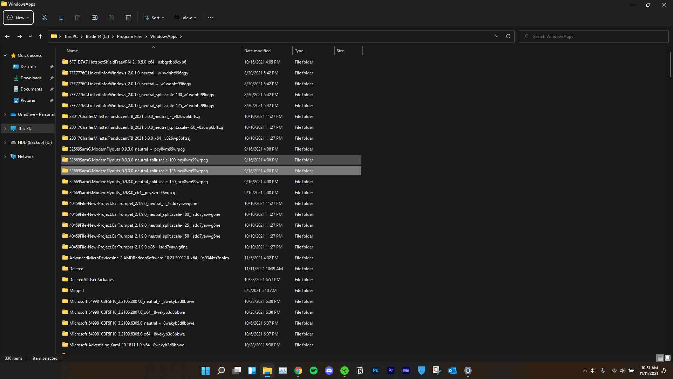Image resolution: width=673 pixels, height=379 pixels.
Task: Select the Deleted folder
Action: [211, 269]
